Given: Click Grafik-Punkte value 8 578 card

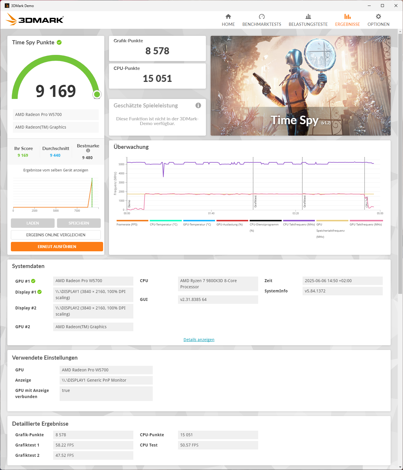Looking at the screenshot, I should [157, 48].
